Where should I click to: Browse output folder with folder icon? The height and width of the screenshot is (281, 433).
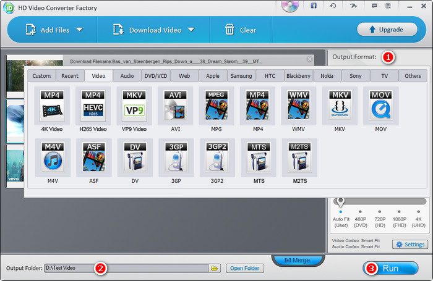click(x=215, y=268)
